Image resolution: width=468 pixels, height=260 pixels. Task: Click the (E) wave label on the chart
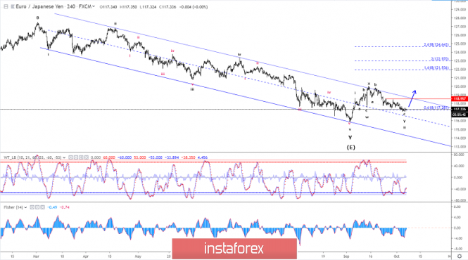coord(350,148)
